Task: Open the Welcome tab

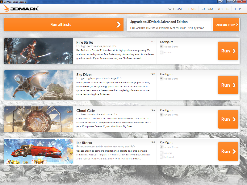Action: pyautogui.click(x=175, y=9)
